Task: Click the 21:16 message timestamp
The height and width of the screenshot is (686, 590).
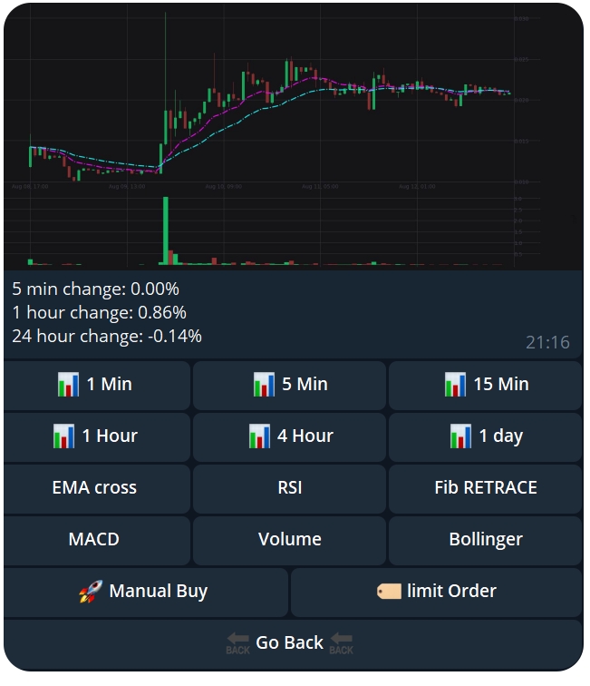Action: (x=547, y=342)
